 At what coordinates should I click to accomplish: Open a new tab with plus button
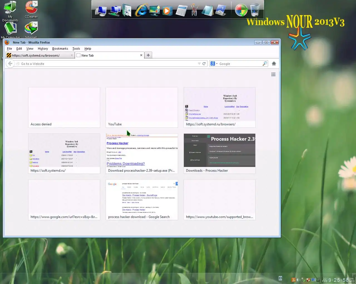coord(148,55)
